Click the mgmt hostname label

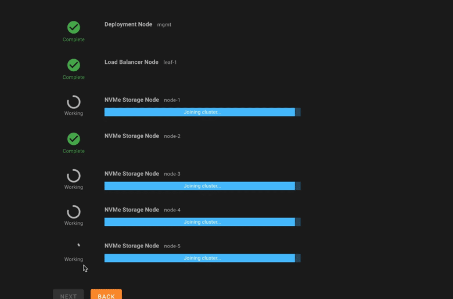tap(164, 25)
